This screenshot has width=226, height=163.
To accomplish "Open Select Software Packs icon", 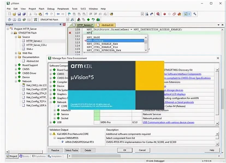I will click(x=93, y=20).
